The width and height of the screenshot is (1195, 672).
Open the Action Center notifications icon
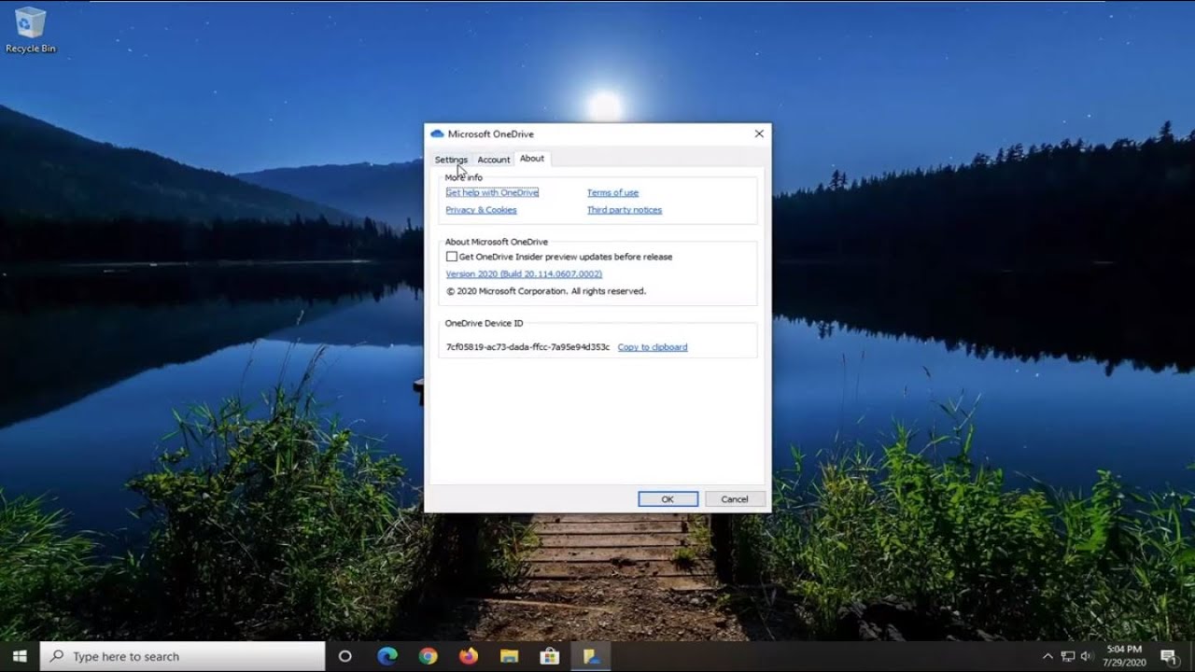coord(1168,656)
